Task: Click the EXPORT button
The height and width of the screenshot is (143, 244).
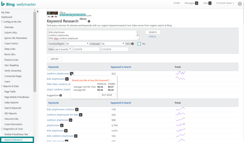Action: (55, 59)
